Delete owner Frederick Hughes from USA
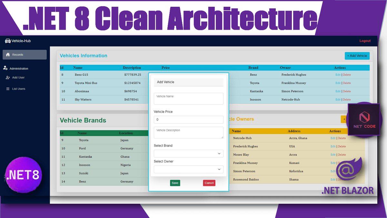Image resolution: width=387 pixels, height=218 pixels. [x=342, y=147]
